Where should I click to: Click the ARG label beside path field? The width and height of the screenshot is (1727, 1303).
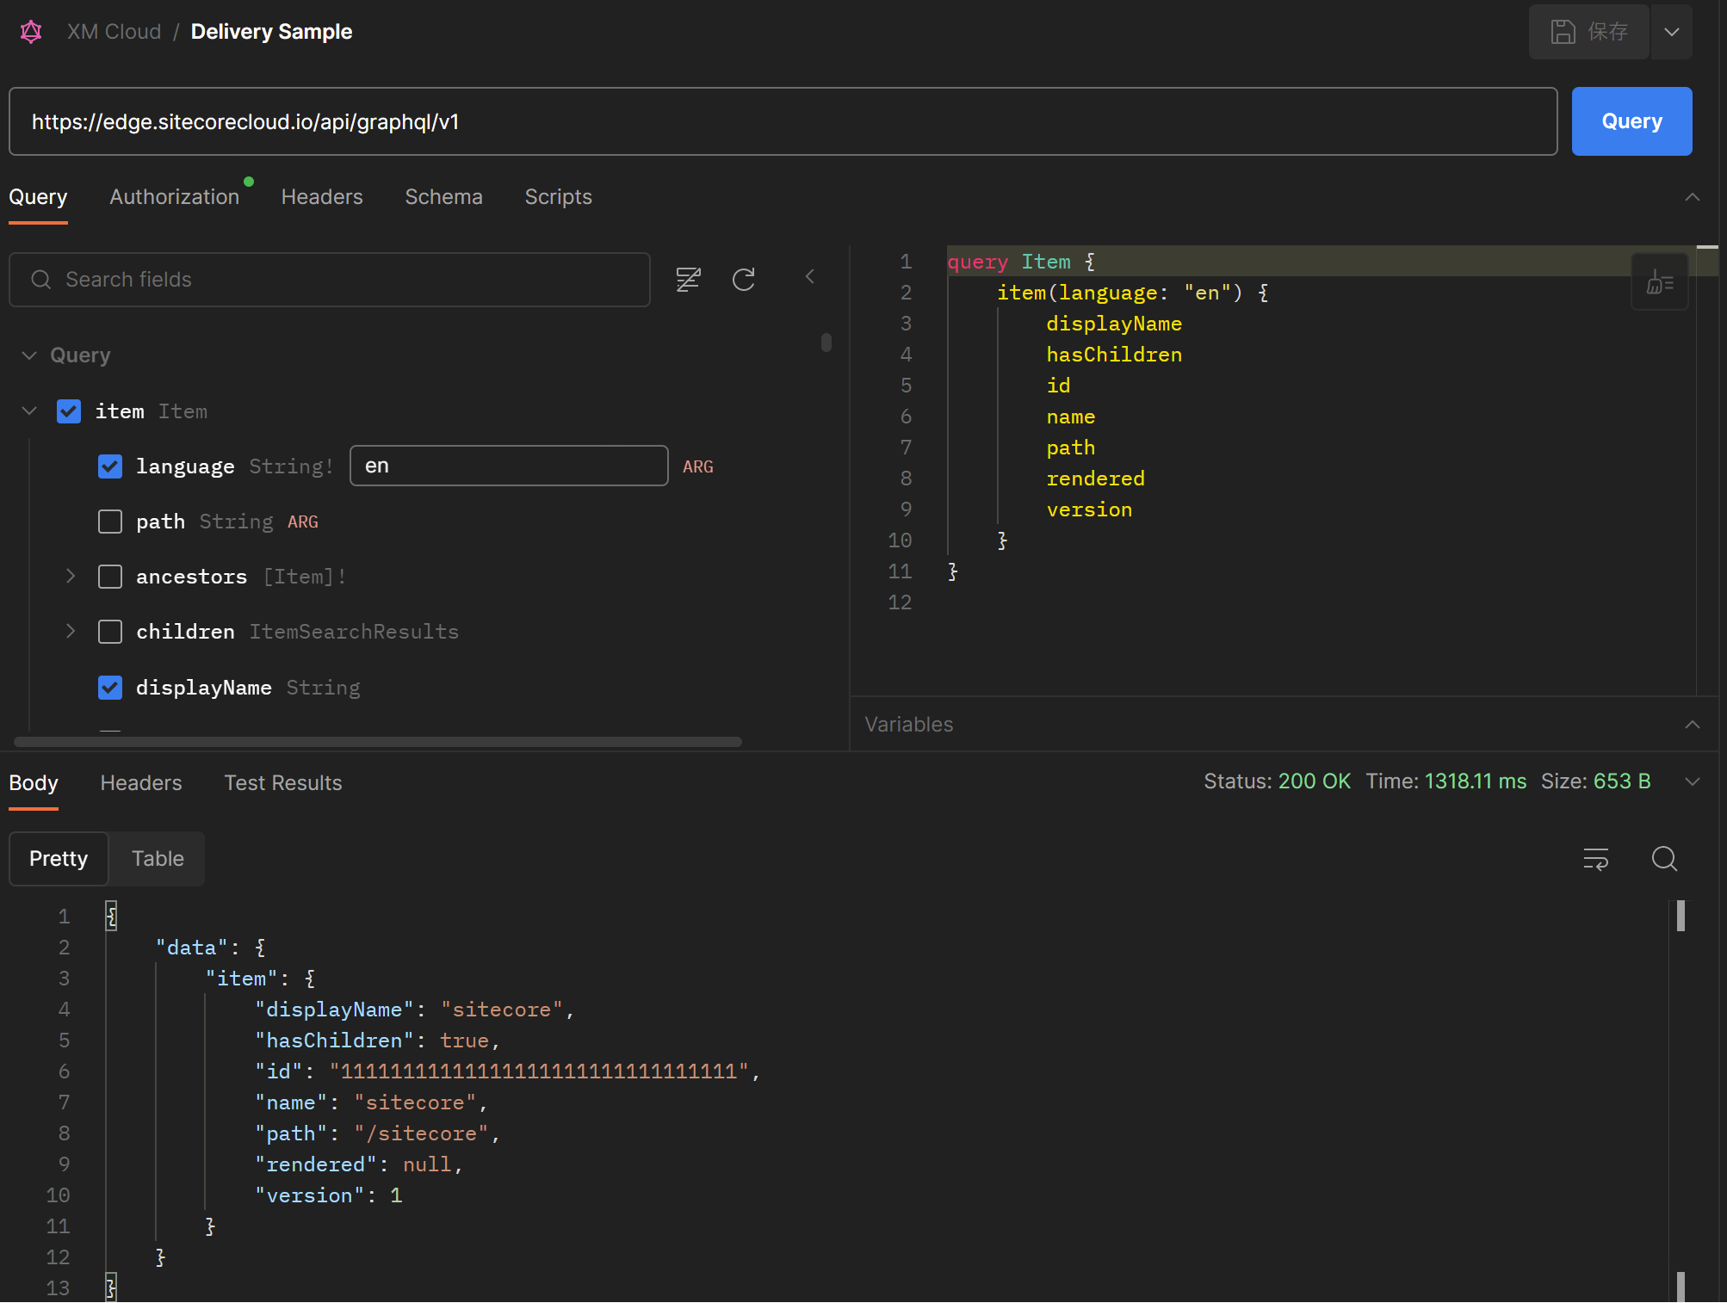pyautogui.click(x=303, y=522)
